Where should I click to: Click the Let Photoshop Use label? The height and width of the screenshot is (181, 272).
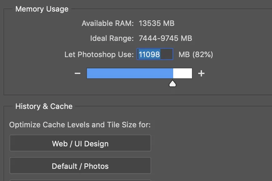pos(99,55)
